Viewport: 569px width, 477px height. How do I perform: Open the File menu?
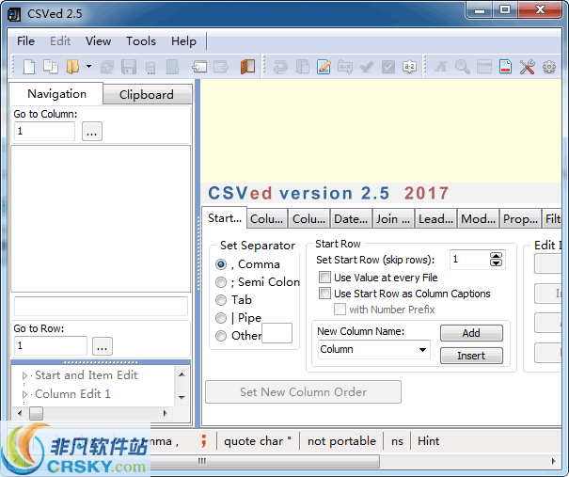25,41
